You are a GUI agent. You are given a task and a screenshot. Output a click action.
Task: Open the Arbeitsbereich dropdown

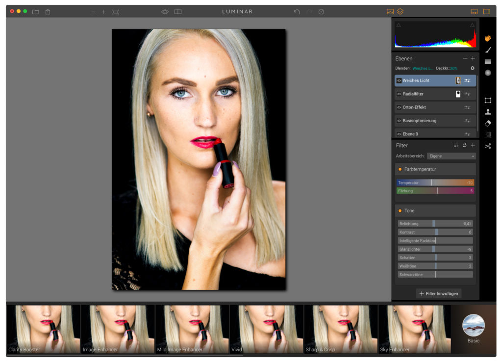coord(451,156)
